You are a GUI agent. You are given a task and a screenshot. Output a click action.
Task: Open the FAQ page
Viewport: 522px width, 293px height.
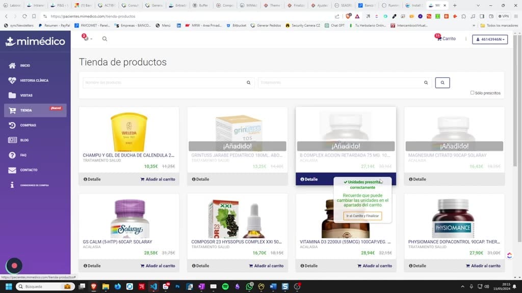35,155
